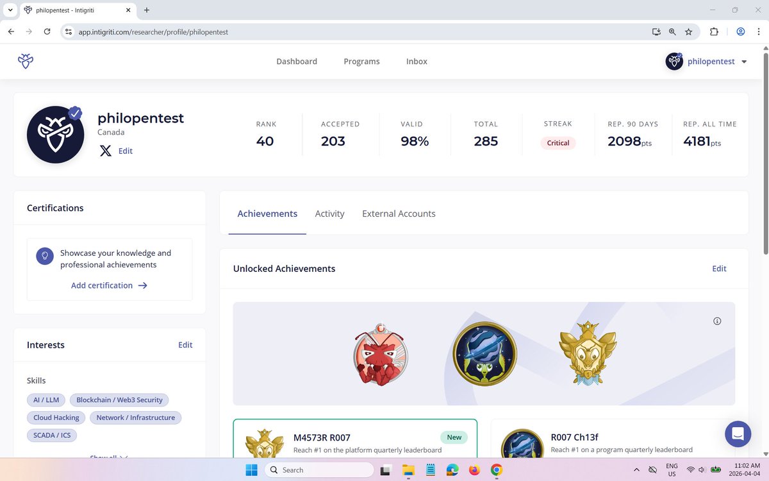Click the Windows taskbar Search box
Screen dimensions: 769x481
point(319,470)
